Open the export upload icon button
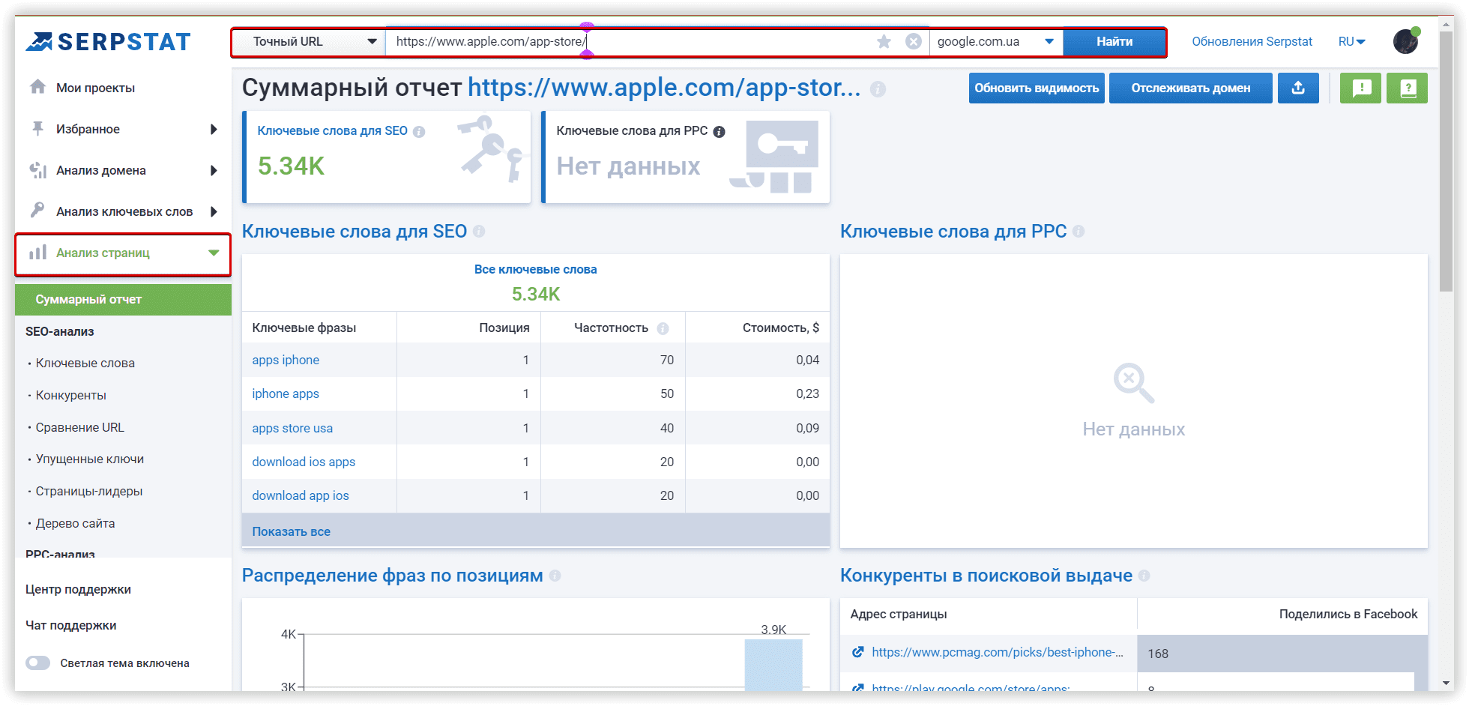This screenshot has width=1469, height=706. coord(1298,88)
